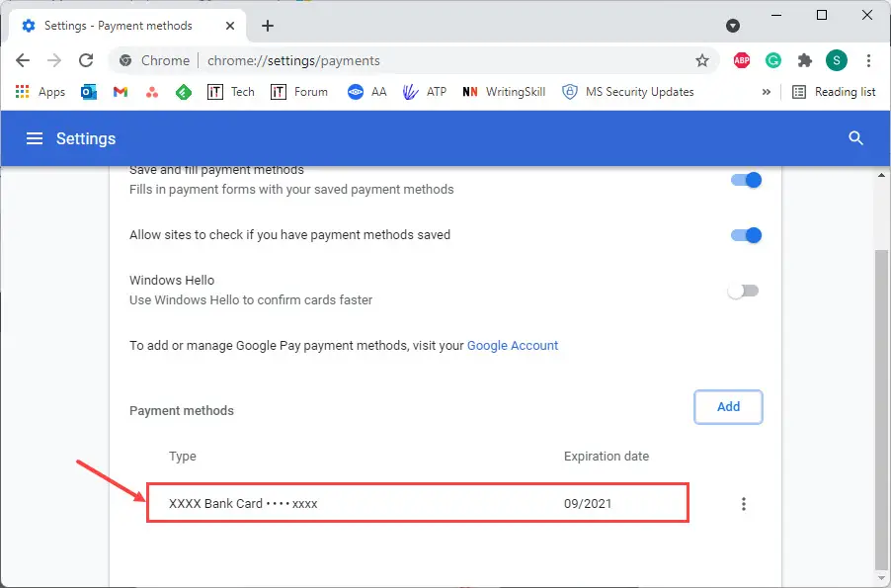Viewport: 891px width, 588px height.
Task: Open the green diamond bookmark icon
Action: point(184,92)
